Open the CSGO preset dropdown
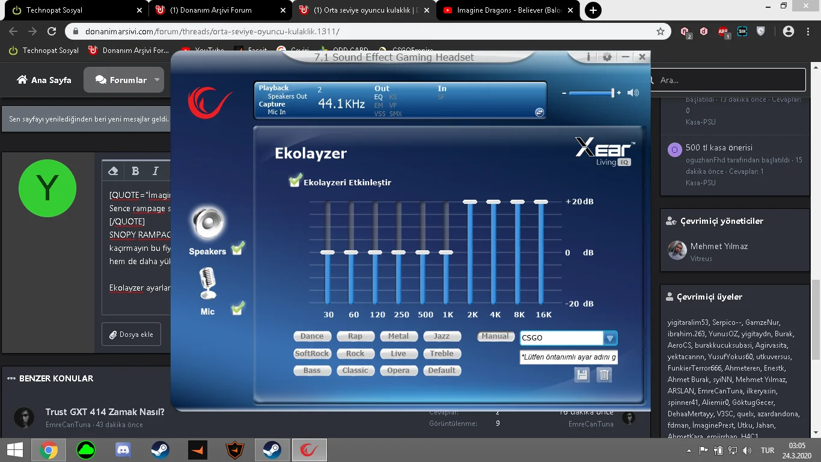The width and height of the screenshot is (821, 462). pyautogui.click(x=609, y=337)
